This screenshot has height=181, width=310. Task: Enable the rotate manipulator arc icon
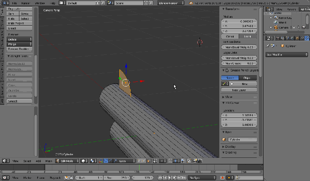coord(110,161)
